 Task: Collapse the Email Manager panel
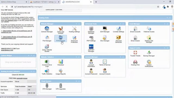coord(165,24)
